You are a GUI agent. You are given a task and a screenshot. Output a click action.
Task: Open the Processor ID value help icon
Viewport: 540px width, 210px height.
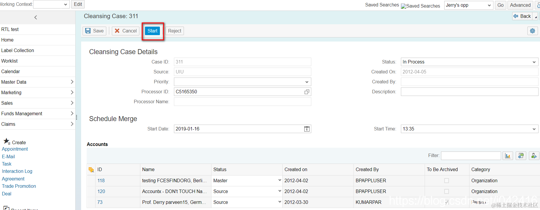307,92
